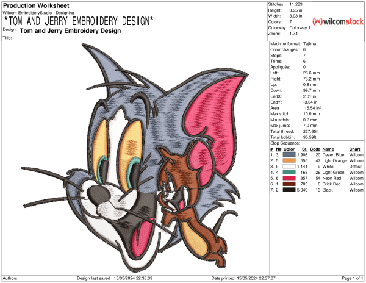
Task: Click the Max jump value '7.0 mm'
Action: [310, 126]
